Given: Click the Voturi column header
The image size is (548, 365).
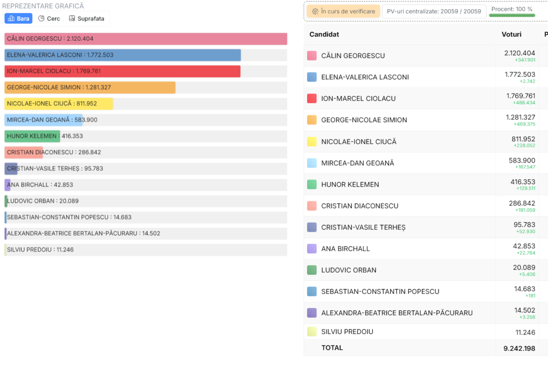Looking at the screenshot, I should [x=511, y=34].
